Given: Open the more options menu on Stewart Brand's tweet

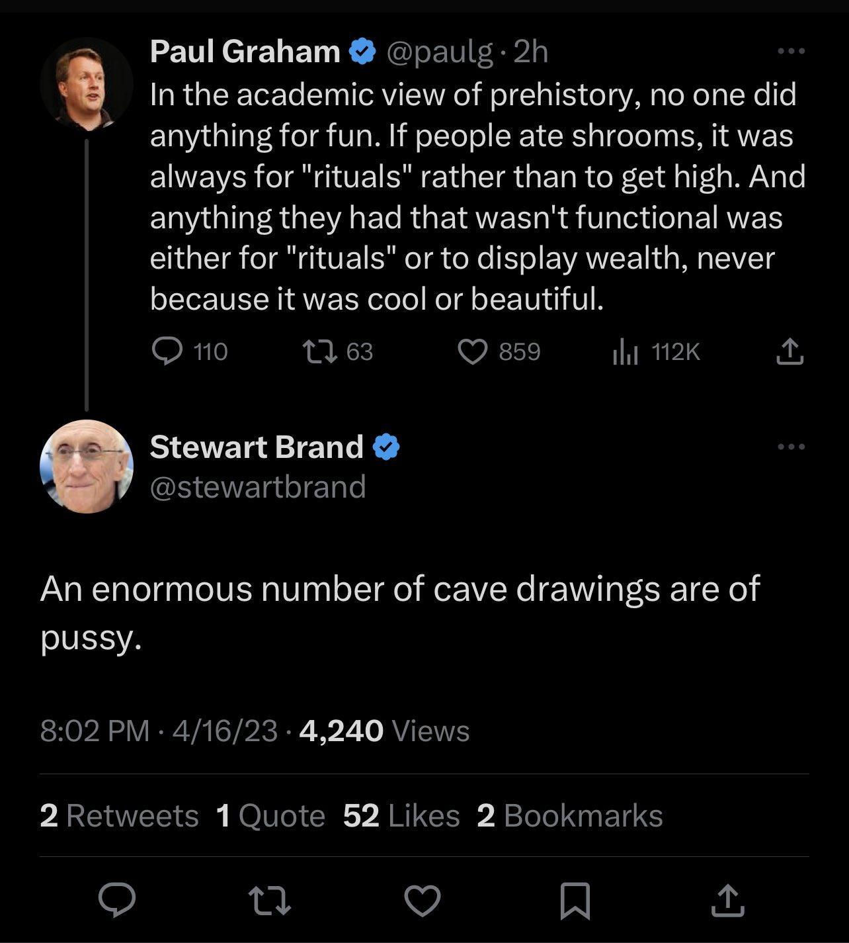Looking at the screenshot, I should pos(791,447).
